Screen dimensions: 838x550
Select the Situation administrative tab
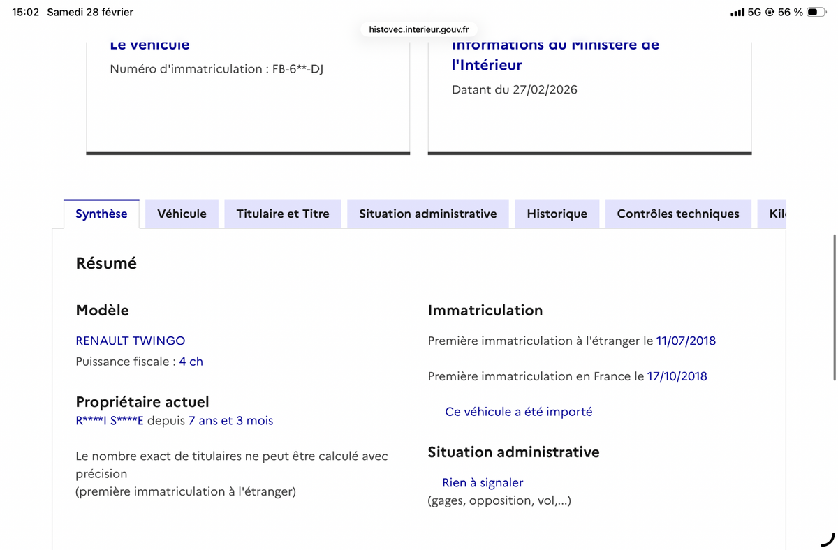click(427, 214)
